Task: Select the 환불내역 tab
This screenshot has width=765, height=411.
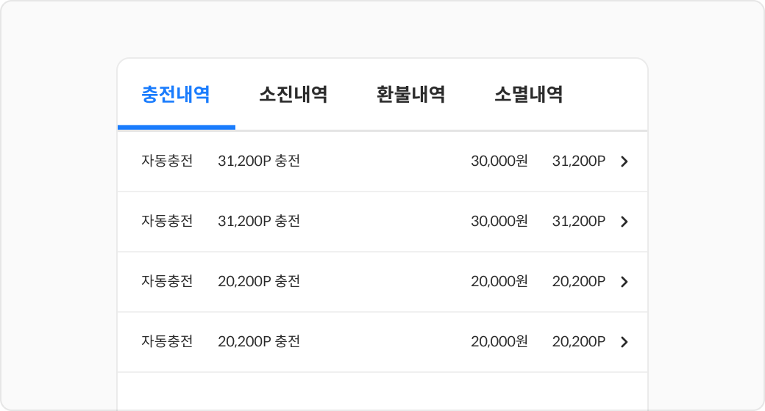Action: 411,95
